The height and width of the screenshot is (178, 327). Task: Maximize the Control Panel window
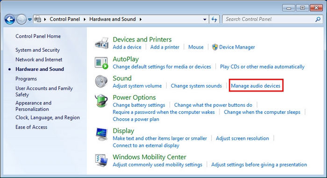pos(302,8)
